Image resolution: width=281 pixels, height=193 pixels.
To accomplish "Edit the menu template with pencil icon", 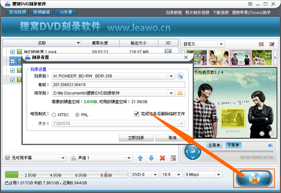I will [x=272, y=44].
